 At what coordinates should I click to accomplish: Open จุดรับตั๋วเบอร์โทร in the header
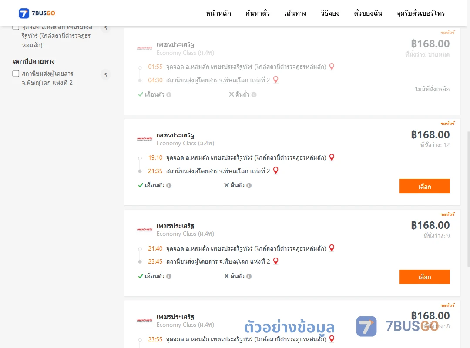coord(420,13)
